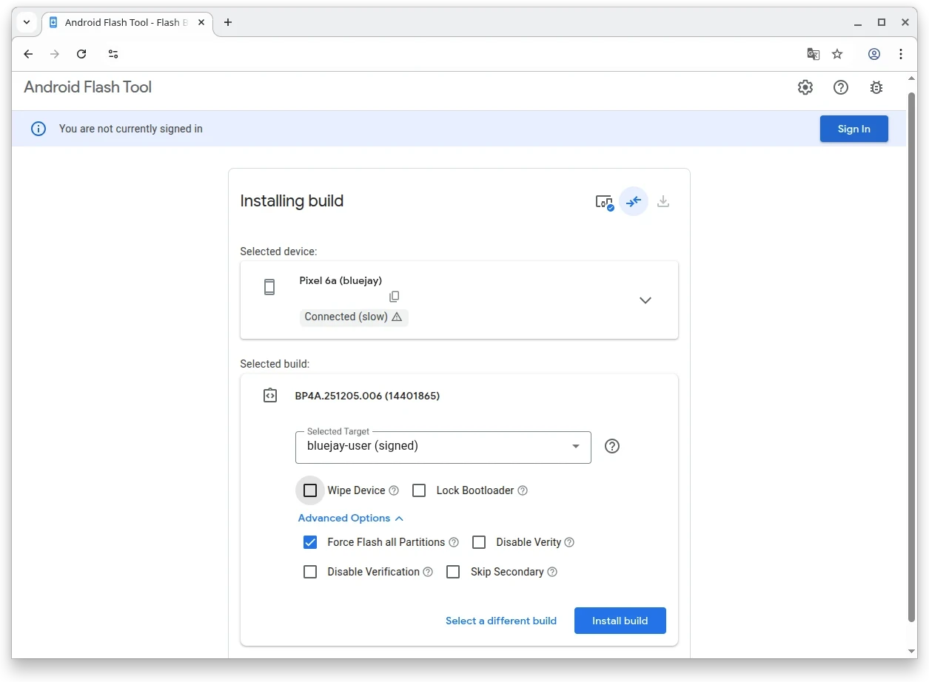This screenshot has height=682, width=929.
Task: Copy the Pixel 6a device serial number
Action: click(395, 297)
